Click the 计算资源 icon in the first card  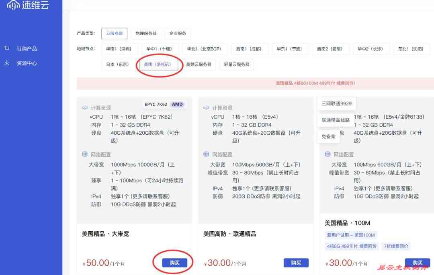[x=84, y=107]
